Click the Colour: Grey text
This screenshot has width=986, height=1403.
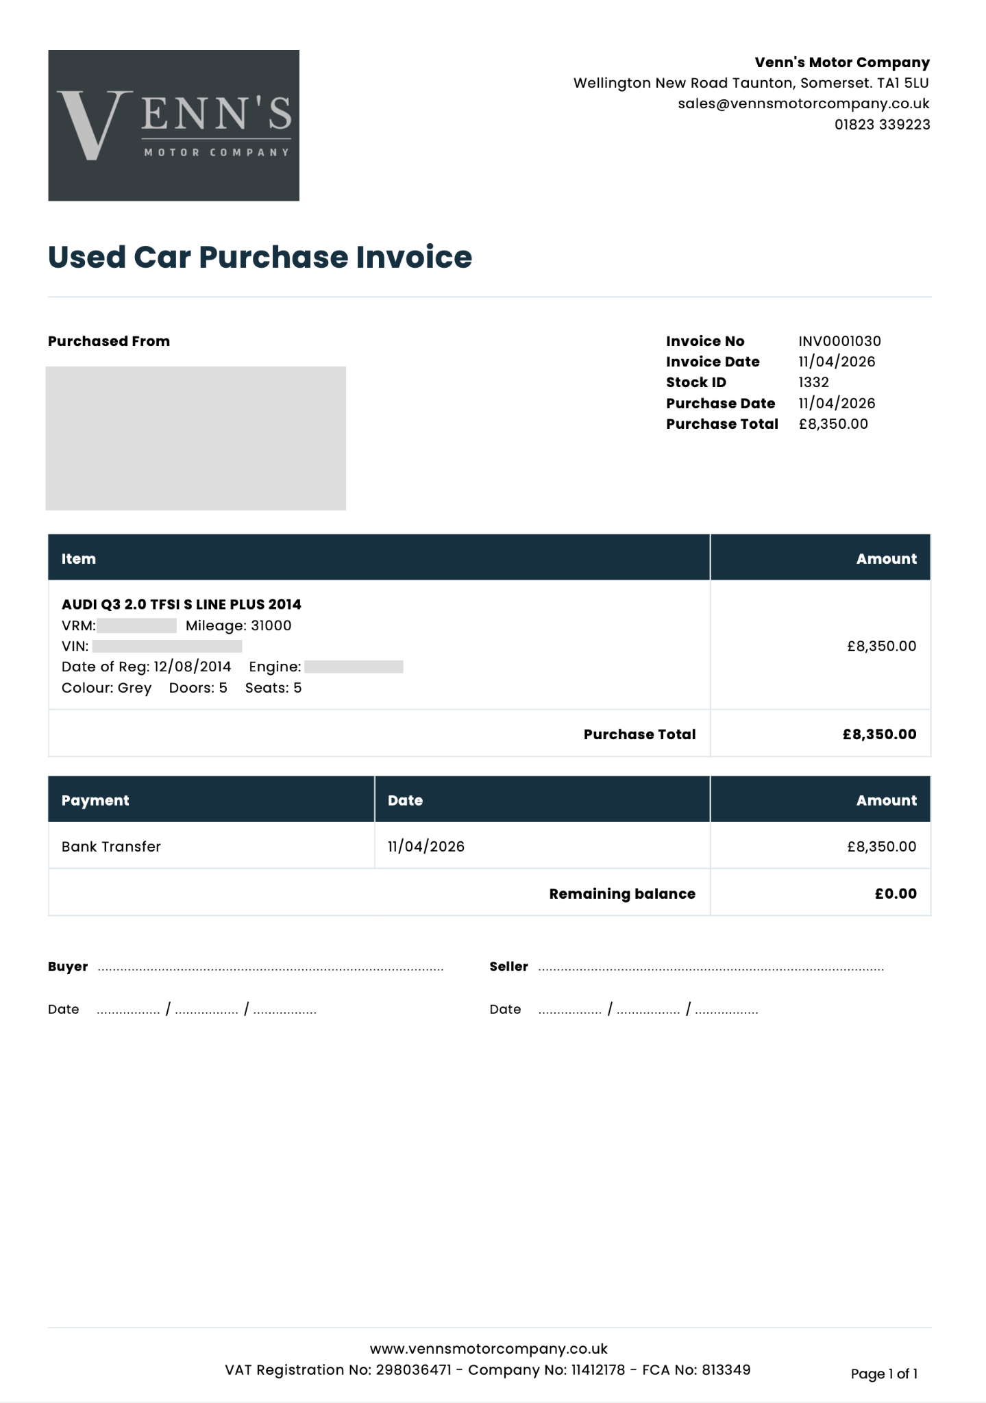106,688
